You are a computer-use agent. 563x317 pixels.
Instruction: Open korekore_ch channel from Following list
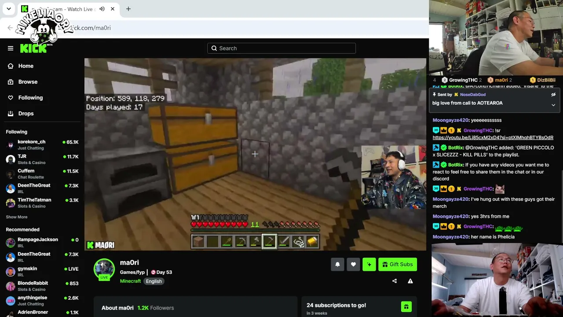(x=42, y=145)
